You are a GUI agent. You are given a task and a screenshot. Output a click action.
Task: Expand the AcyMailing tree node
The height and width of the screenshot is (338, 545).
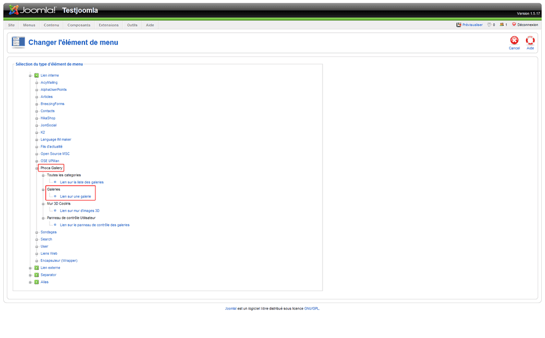pos(37,83)
